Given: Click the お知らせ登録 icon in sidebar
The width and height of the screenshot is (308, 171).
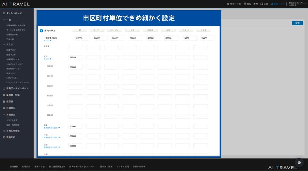Looking at the screenshot, I should click(4, 131).
